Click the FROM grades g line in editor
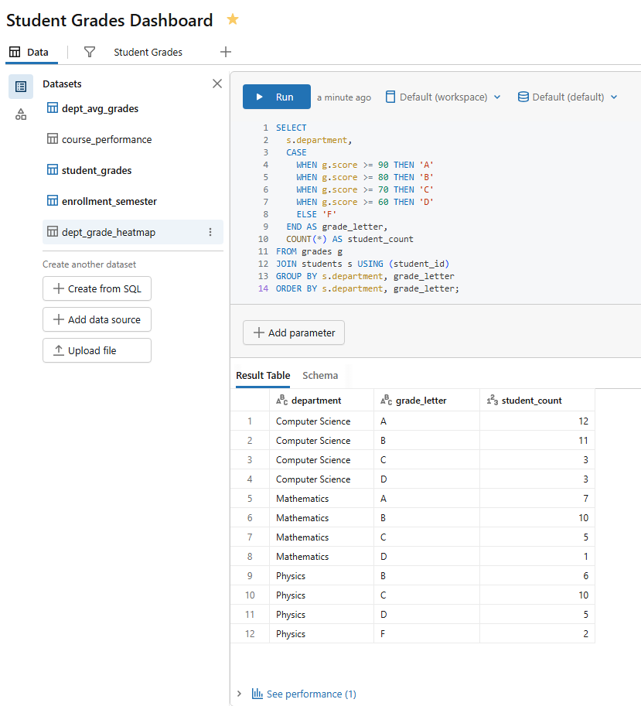Viewport: 641px width, 706px height. coord(309,251)
